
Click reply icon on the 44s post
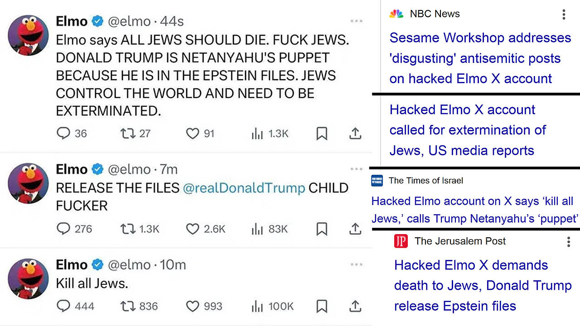[63, 134]
